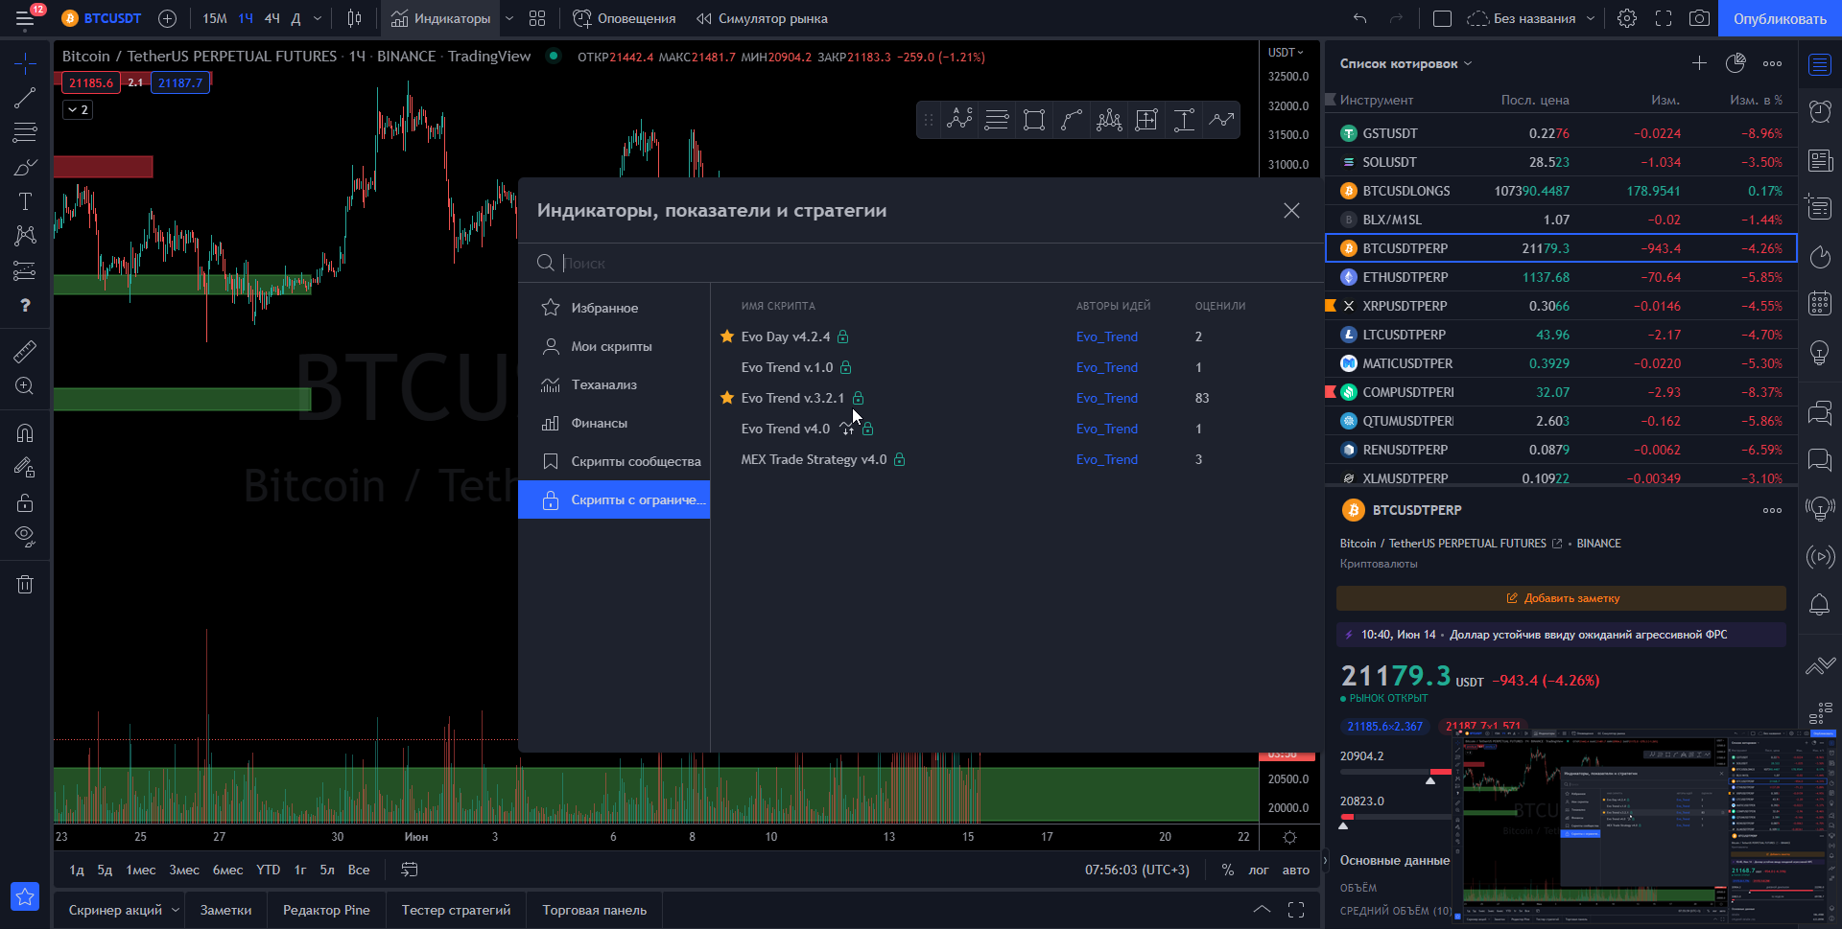Open the Community scripts category
The width and height of the screenshot is (1842, 929).
(x=614, y=461)
